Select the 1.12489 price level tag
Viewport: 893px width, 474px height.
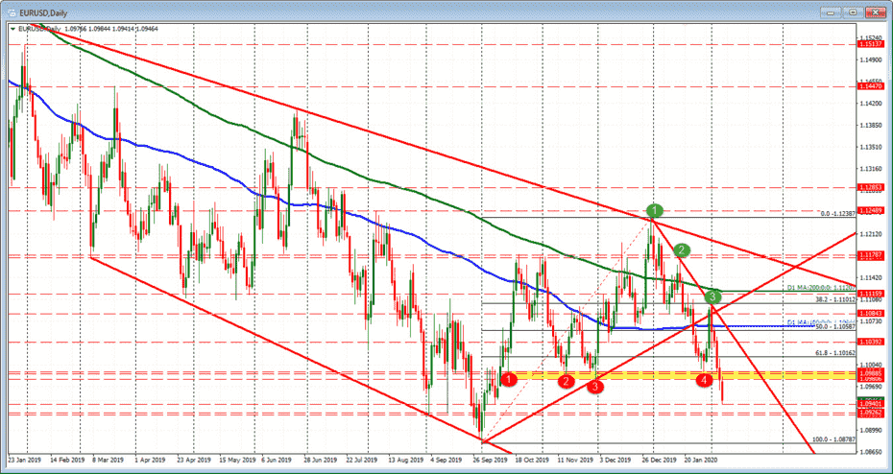coord(872,210)
